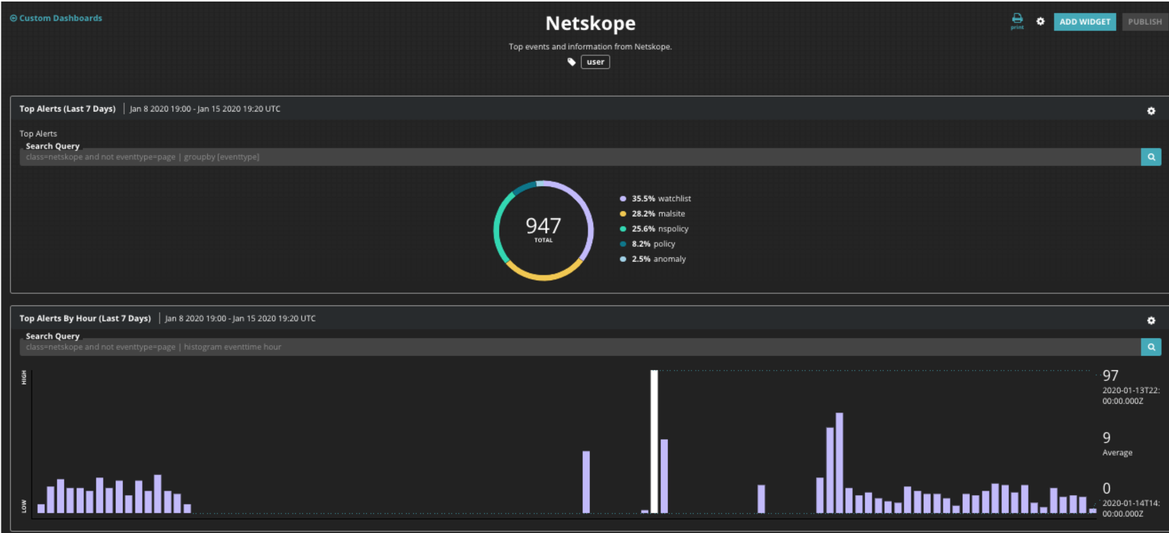Click the user tag label
This screenshot has height=533, width=1169.
click(595, 62)
